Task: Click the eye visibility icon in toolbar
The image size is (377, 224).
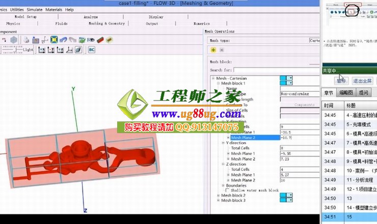Action: [x=91, y=40]
